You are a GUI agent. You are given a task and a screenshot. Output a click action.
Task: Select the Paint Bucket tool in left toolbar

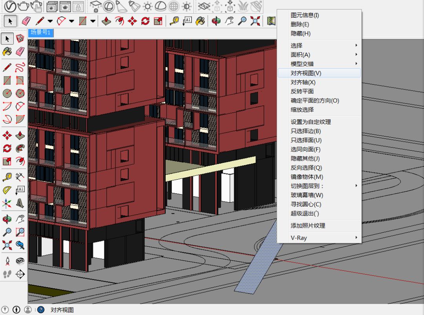[7, 51]
